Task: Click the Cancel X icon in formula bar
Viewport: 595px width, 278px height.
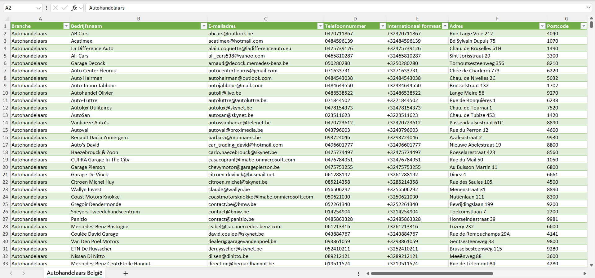Action: (x=56, y=8)
